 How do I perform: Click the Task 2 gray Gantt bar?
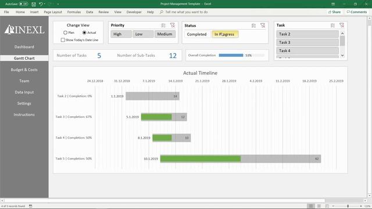(152, 96)
